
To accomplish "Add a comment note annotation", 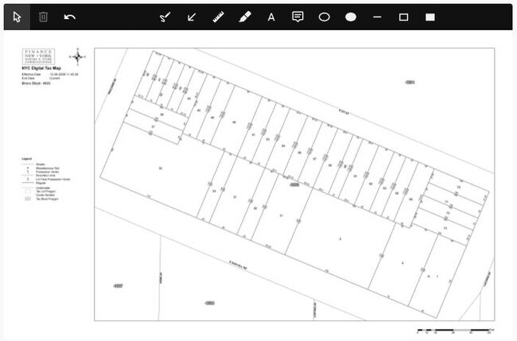I will (297, 17).
